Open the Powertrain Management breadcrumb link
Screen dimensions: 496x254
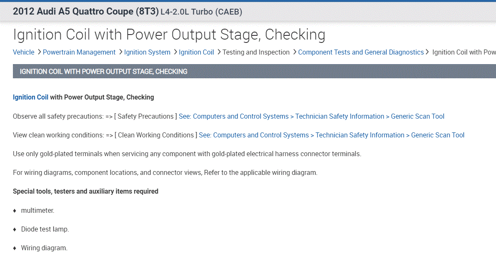[79, 52]
